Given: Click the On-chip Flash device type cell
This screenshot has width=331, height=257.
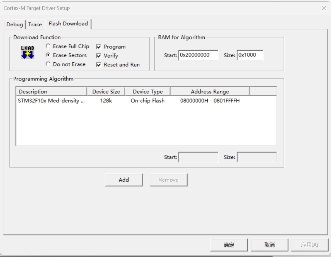Looking at the screenshot, I should [148, 101].
